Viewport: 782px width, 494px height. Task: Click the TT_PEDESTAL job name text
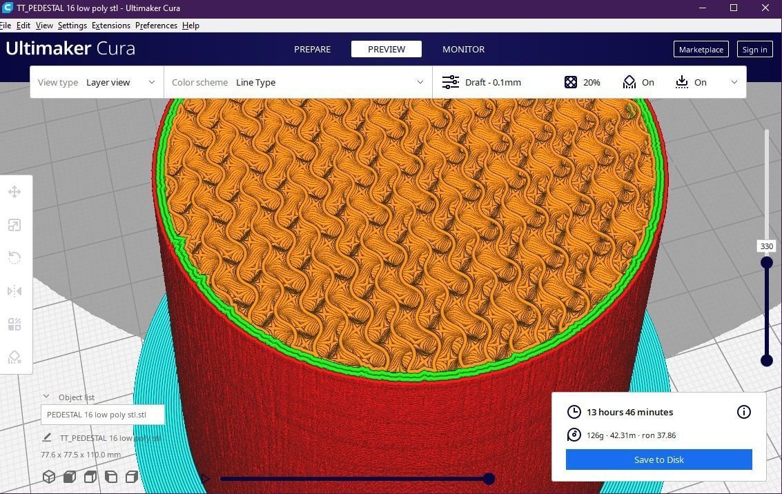110,437
